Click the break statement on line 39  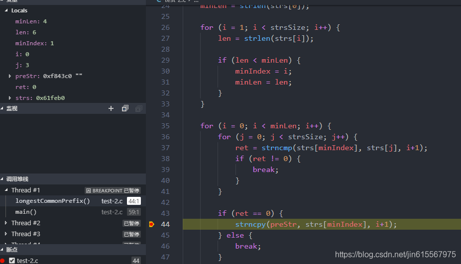click(263, 170)
